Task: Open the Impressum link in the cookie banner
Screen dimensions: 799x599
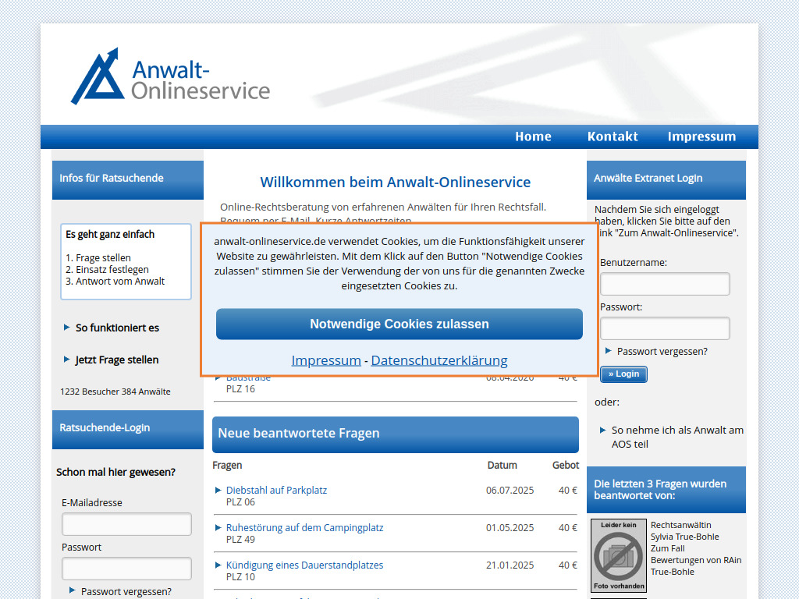Action: coord(326,360)
